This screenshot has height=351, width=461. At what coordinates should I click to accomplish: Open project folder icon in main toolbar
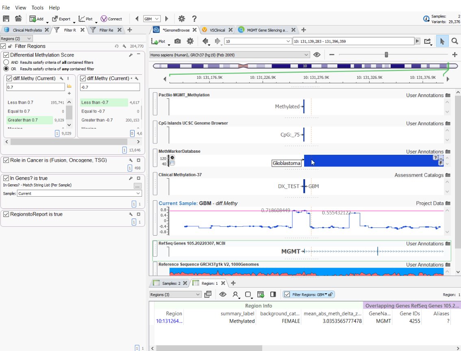[x=18, y=19]
